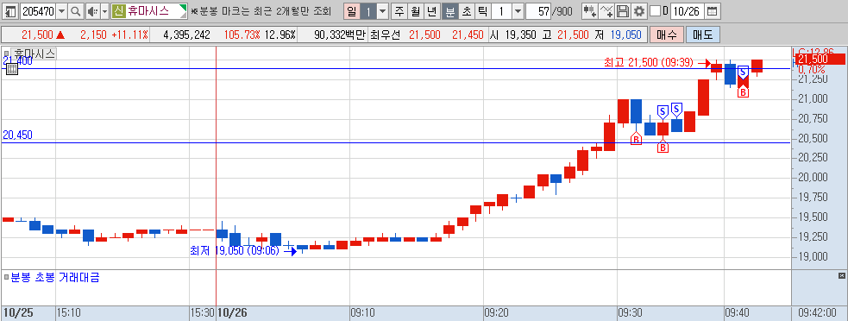This screenshot has width=848, height=321.
Task: Click the add line indicator icon
Action: tap(606, 11)
